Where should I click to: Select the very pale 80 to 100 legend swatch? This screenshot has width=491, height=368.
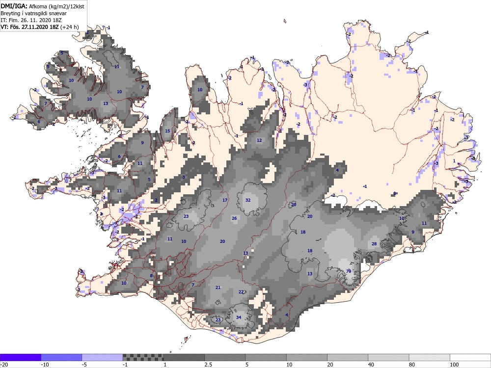tap(430, 357)
